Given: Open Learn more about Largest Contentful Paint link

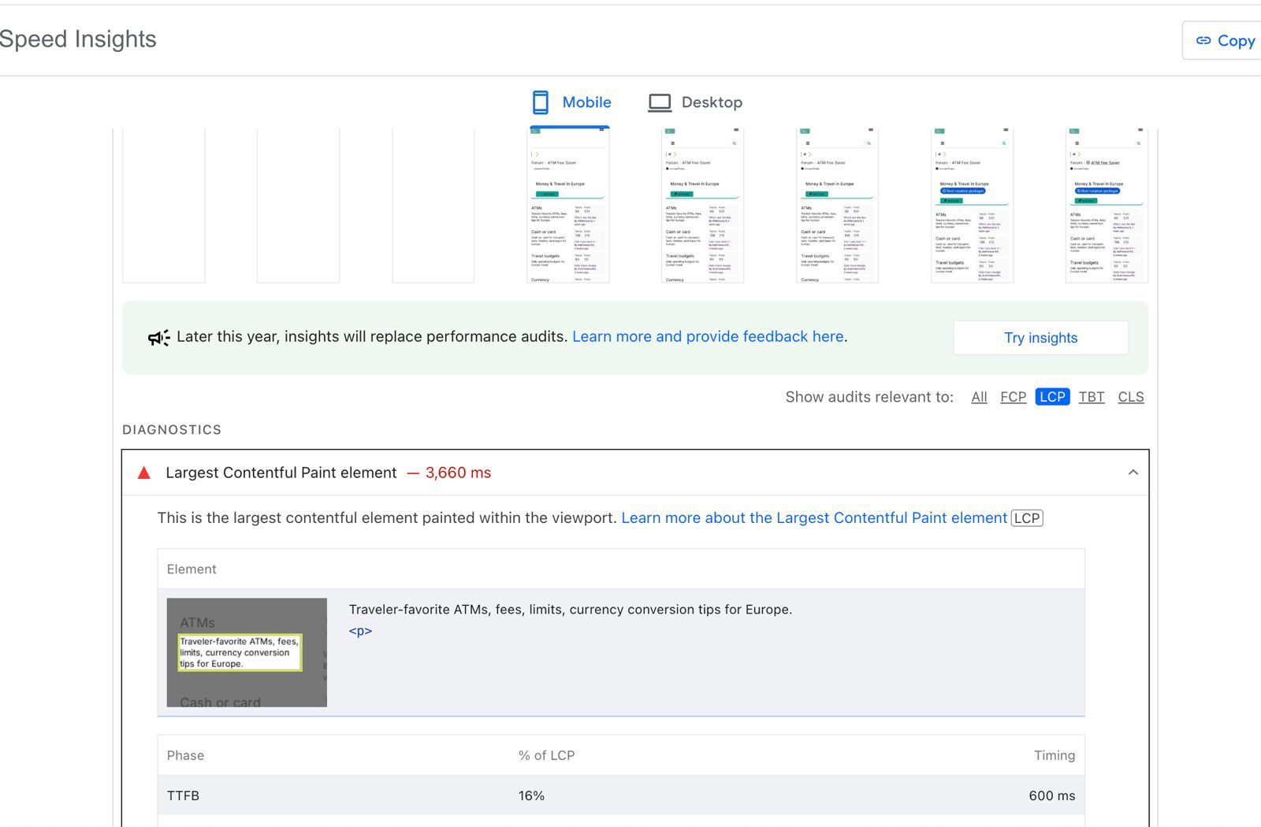Looking at the screenshot, I should pyautogui.click(x=814, y=517).
